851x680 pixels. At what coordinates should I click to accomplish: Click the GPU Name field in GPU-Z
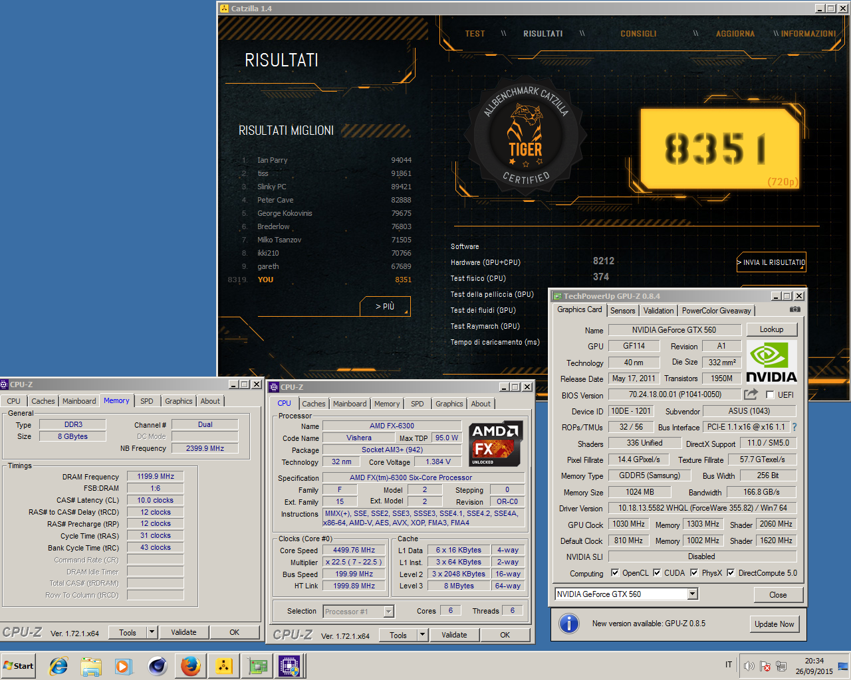click(x=674, y=330)
